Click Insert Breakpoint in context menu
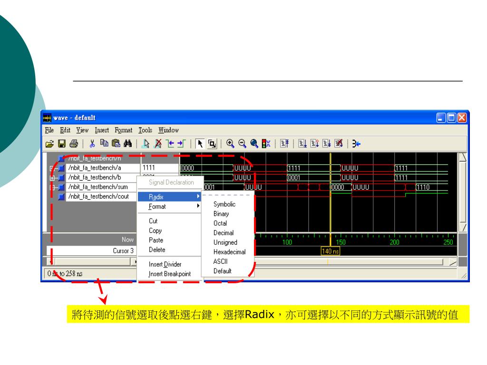Image resolution: width=487 pixels, height=365 pixels. click(x=170, y=274)
